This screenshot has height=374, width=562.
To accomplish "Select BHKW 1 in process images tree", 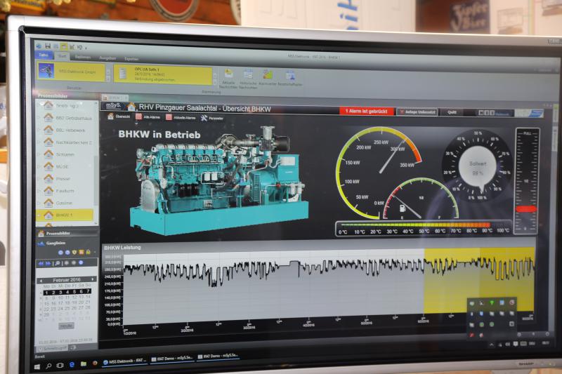I will (x=64, y=215).
